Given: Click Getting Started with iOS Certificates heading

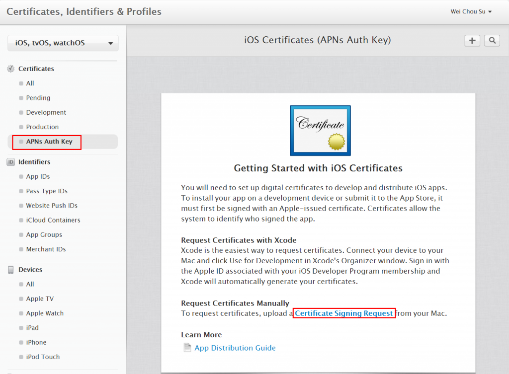Looking at the screenshot, I should coord(318,168).
